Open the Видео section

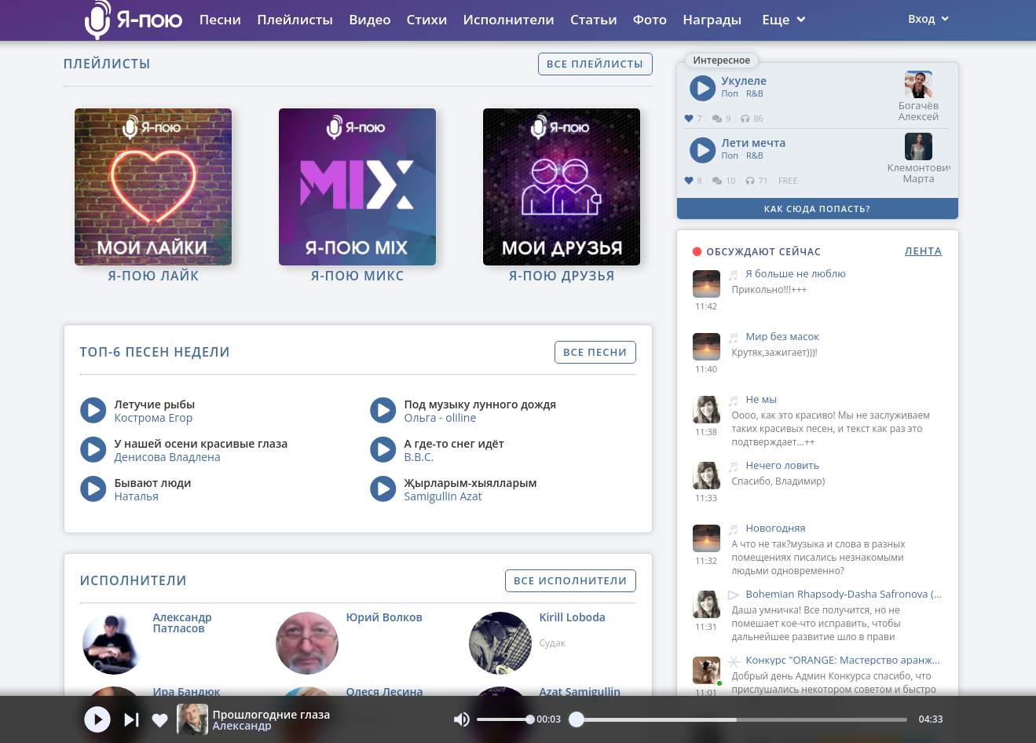370,20
